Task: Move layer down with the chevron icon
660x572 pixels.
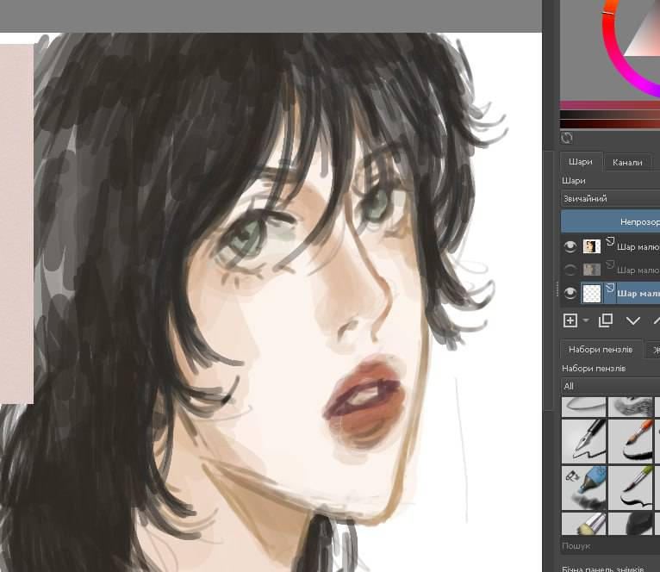Action: [633, 321]
